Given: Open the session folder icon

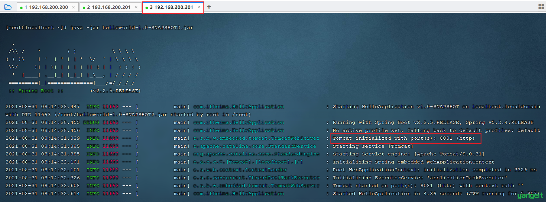Looking at the screenshot, I should (8, 7).
